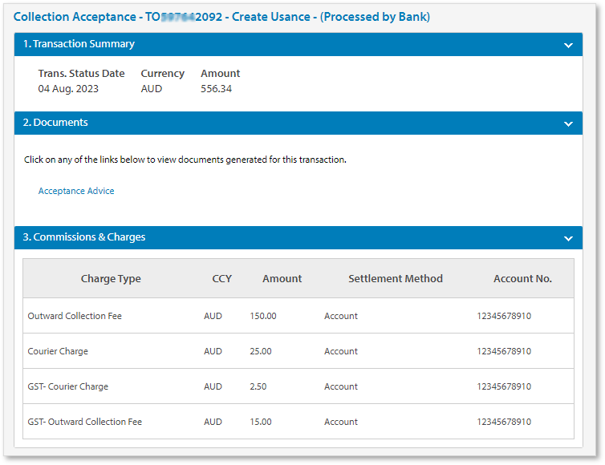Collapse Transaction Summary section using its chevron
This screenshot has height=465, width=605.
[x=568, y=45]
